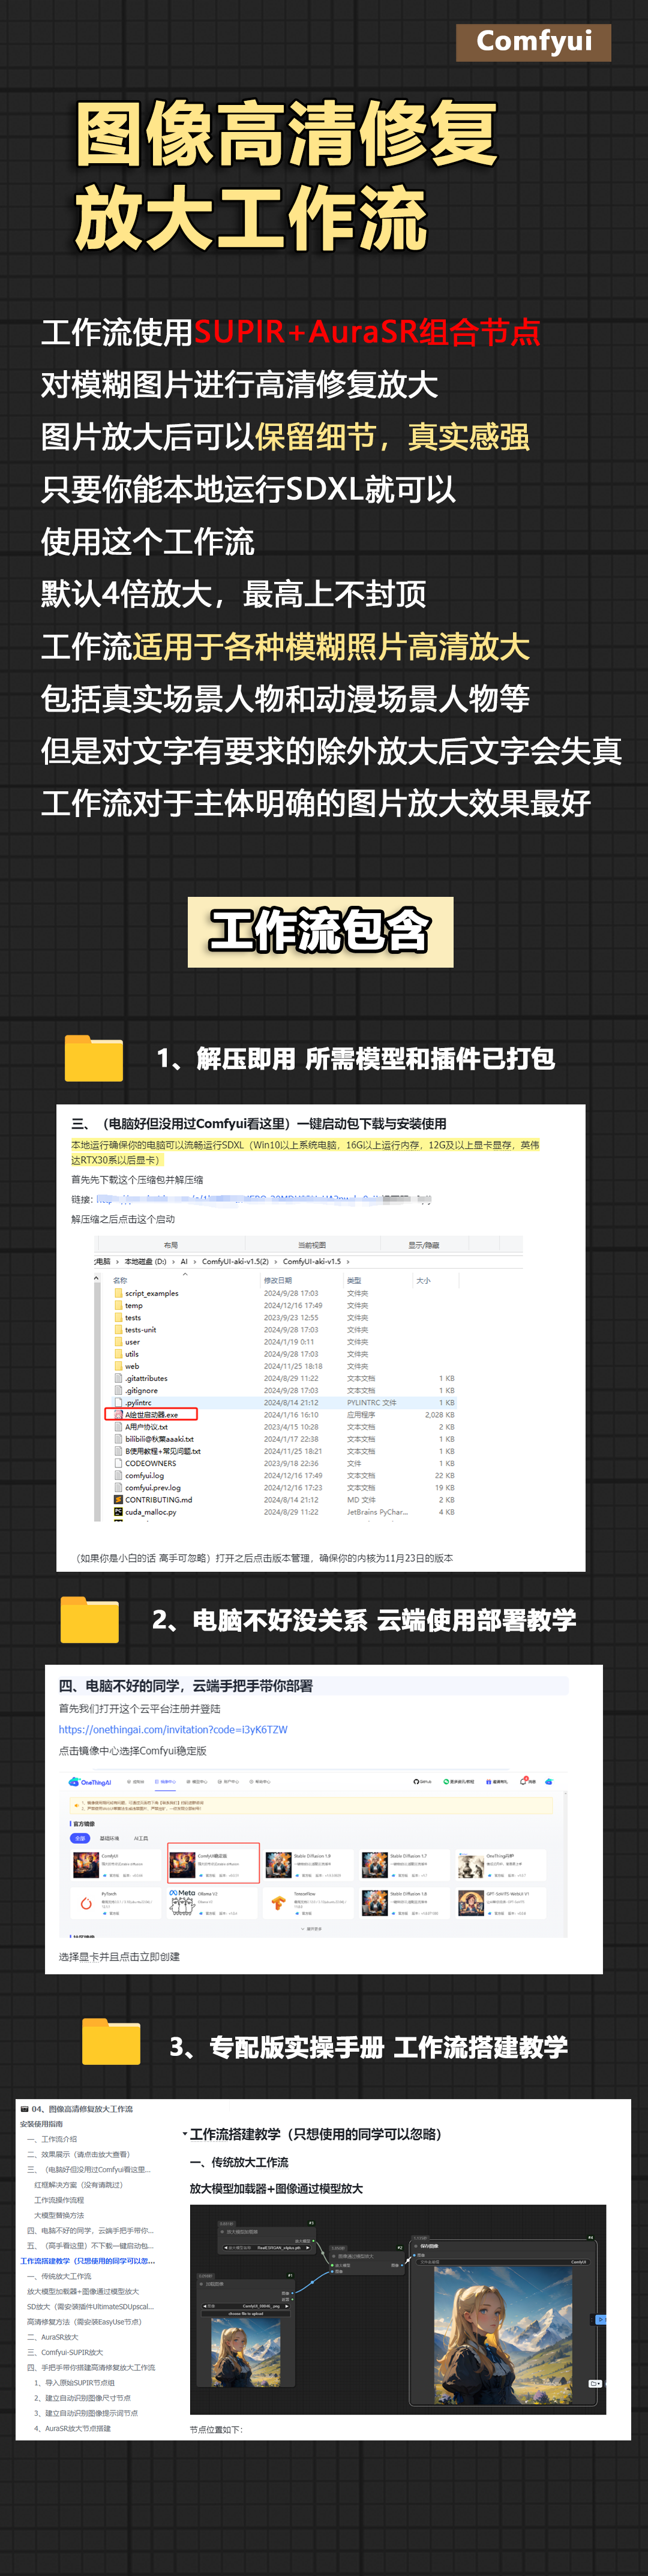Screen dimensions: 648x2576
Task: Click the yellow folder icon beside heading 3
Action: 111,2041
